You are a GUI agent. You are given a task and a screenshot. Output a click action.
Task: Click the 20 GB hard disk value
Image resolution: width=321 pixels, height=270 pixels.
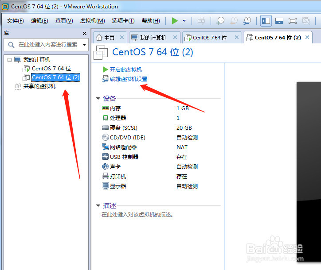click(184, 128)
